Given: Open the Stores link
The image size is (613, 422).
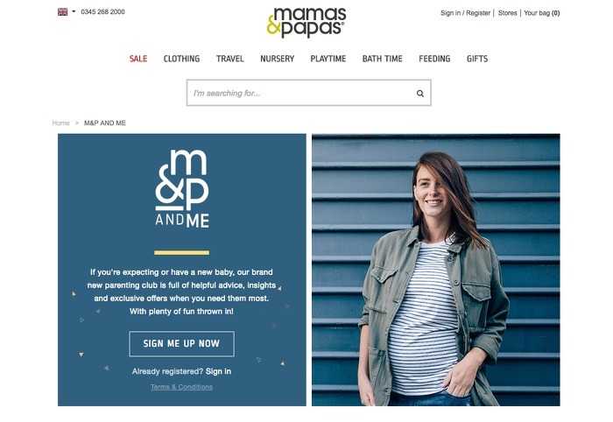Looking at the screenshot, I should tap(507, 13).
